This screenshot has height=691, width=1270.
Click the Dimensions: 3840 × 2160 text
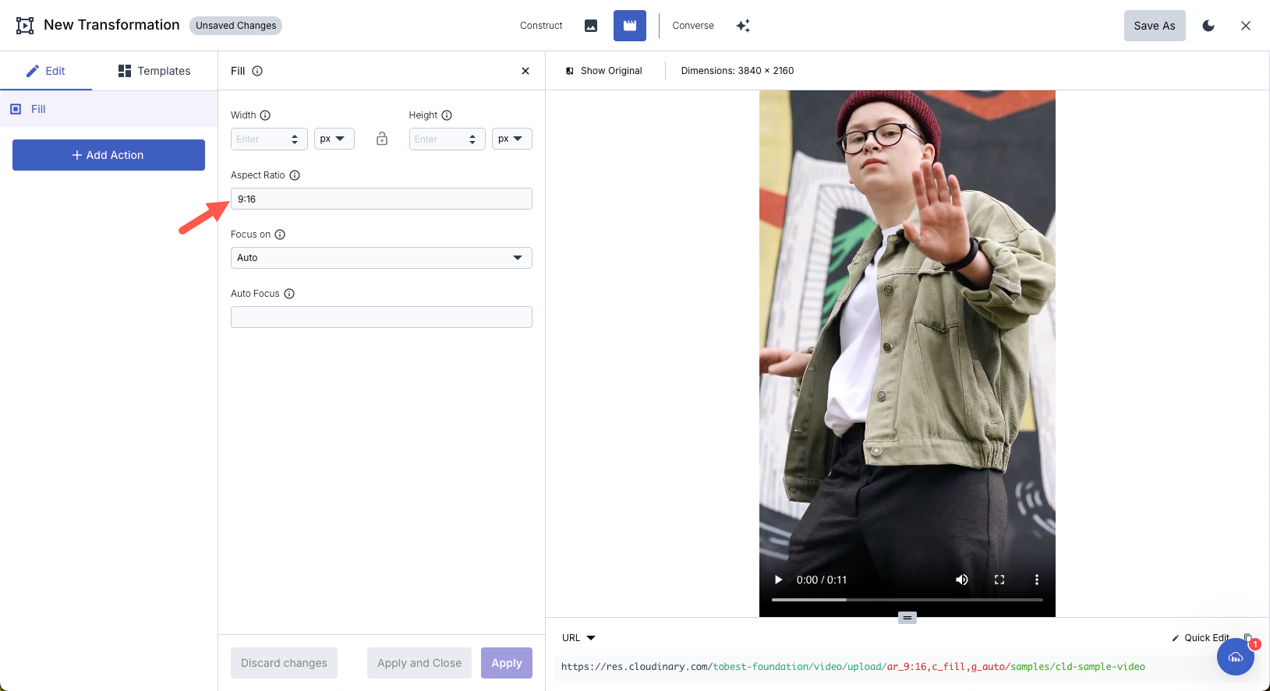point(738,71)
